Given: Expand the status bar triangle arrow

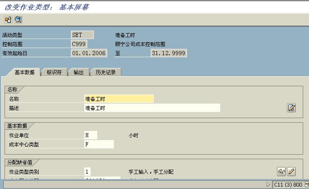Looking at the screenshot, I should [268, 184].
